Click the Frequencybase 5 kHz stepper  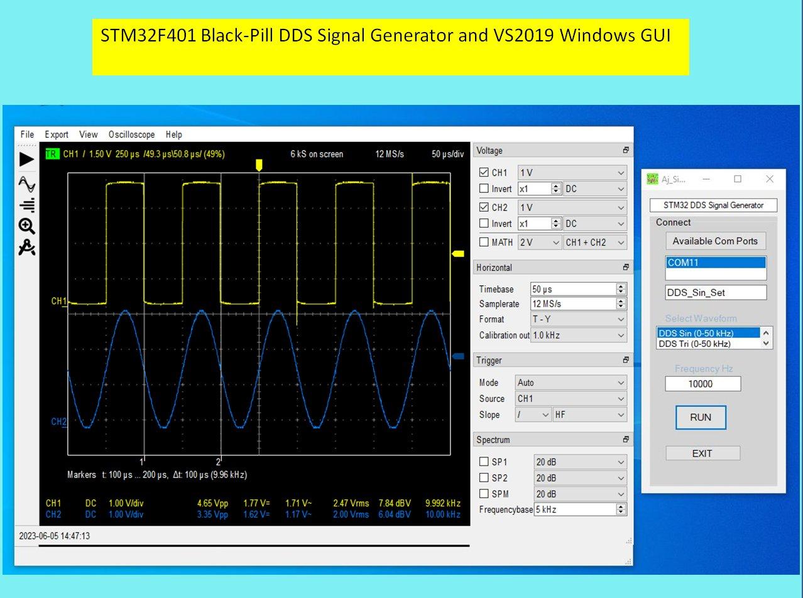621,510
